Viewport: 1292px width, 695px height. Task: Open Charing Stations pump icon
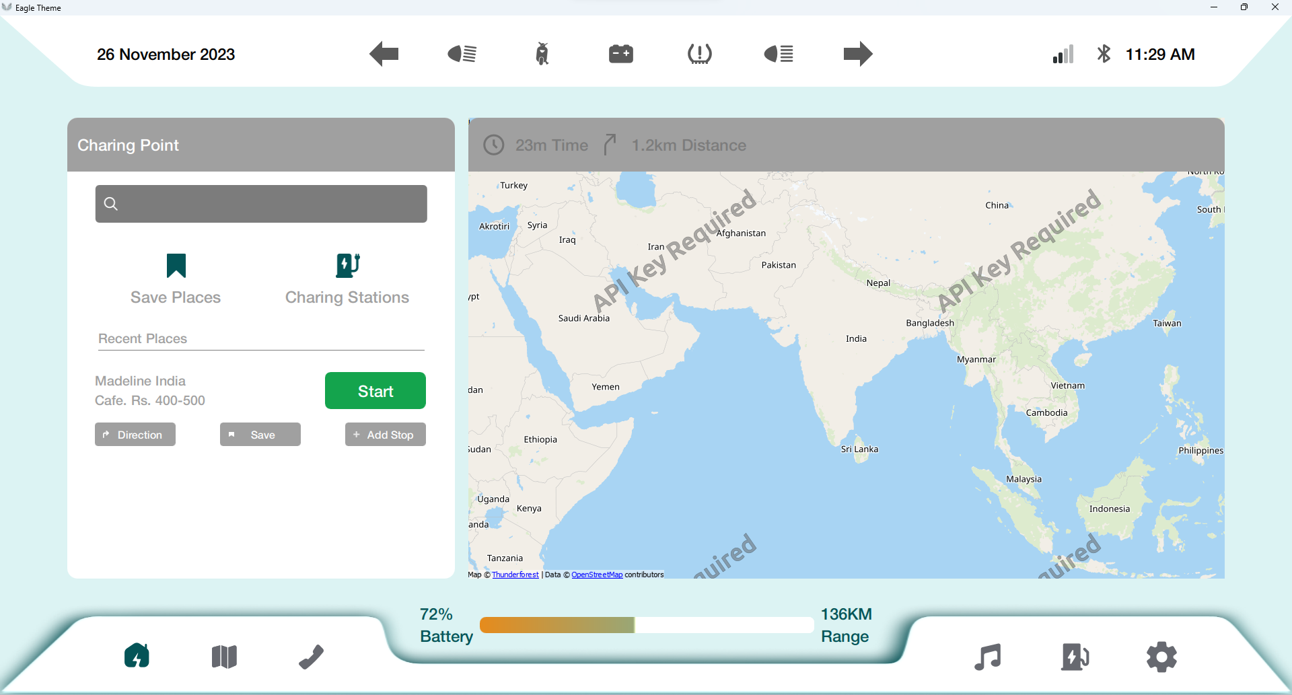pyautogui.click(x=348, y=266)
